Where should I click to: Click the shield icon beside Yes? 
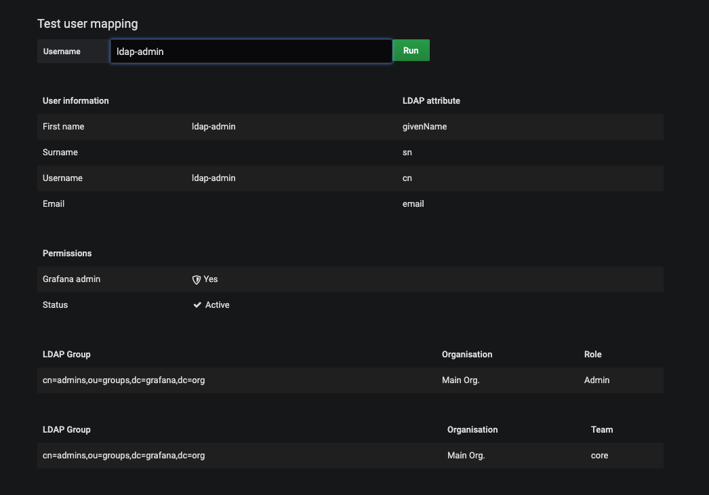coord(197,279)
